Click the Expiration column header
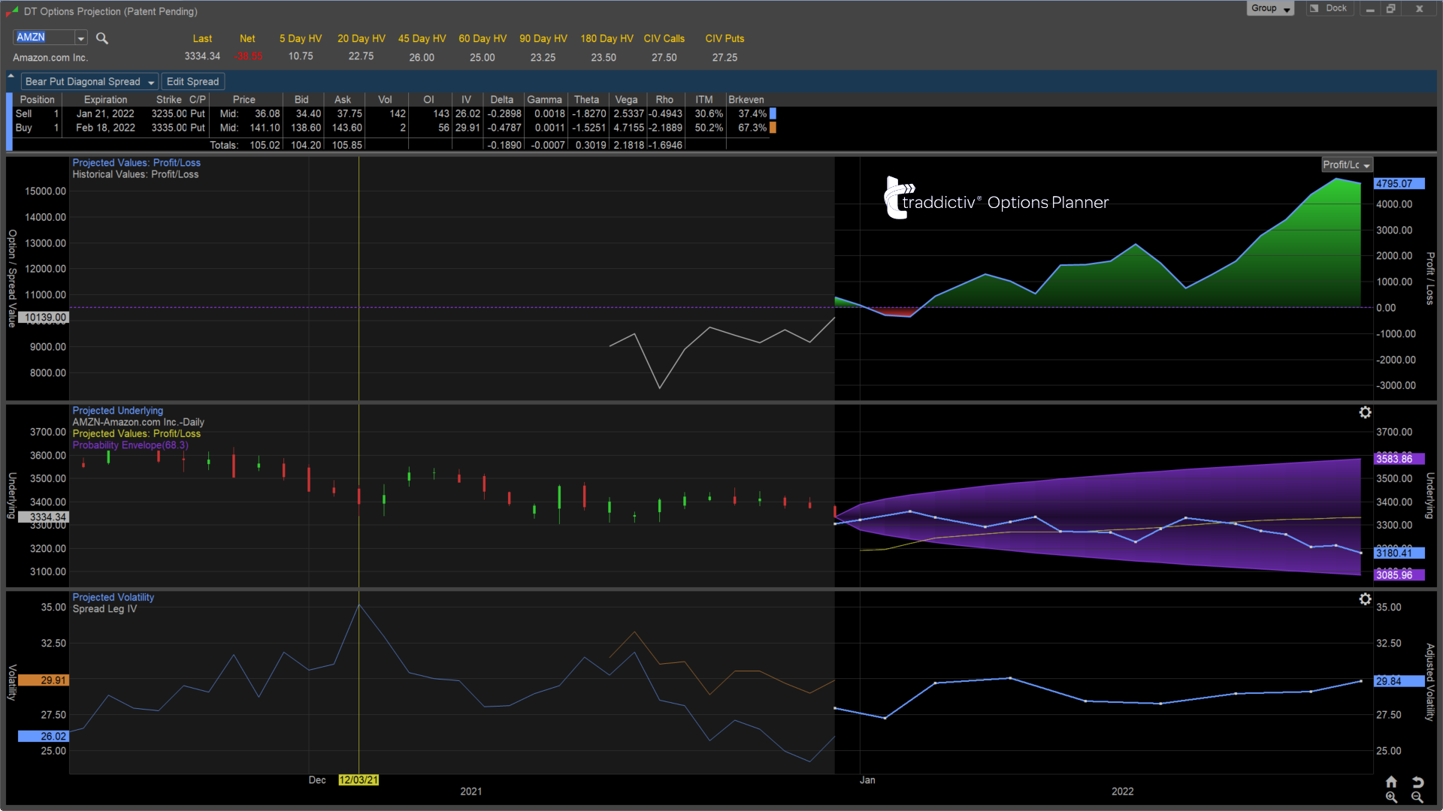The image size is (1443, 811). point(105,100)
